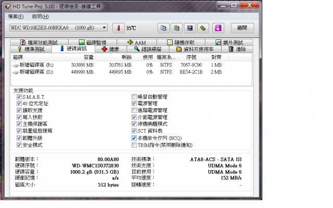The image size is (333, 208).
Task: Click the 序號 column header
Action: pos(191,57)
